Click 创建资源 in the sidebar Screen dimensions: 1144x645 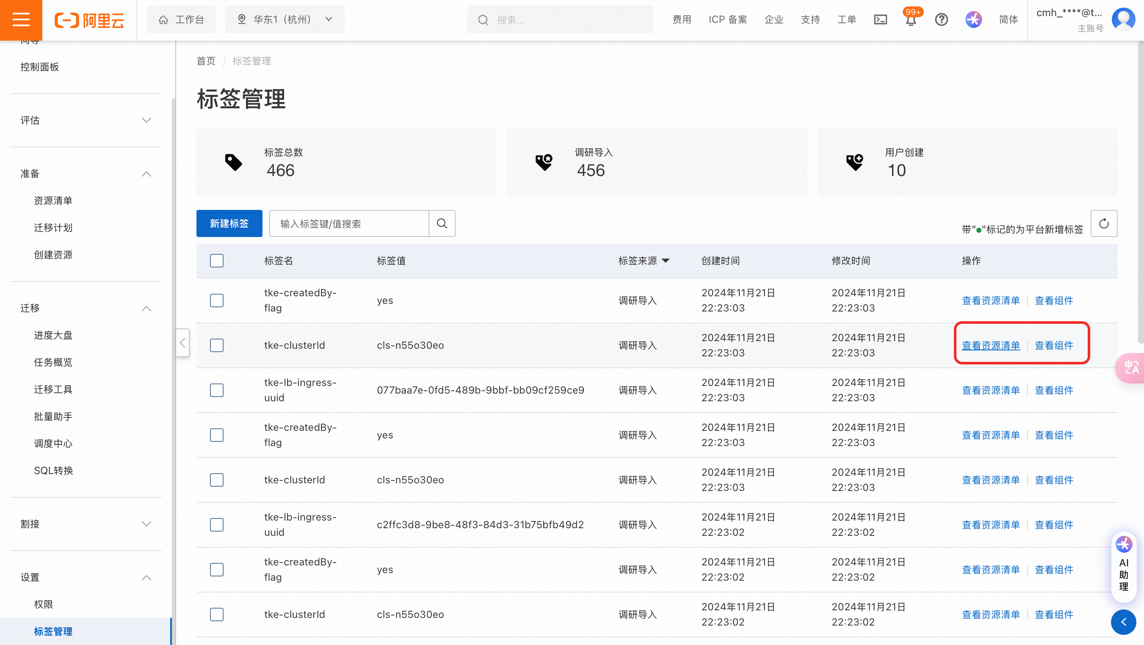[x=53, y=255]
